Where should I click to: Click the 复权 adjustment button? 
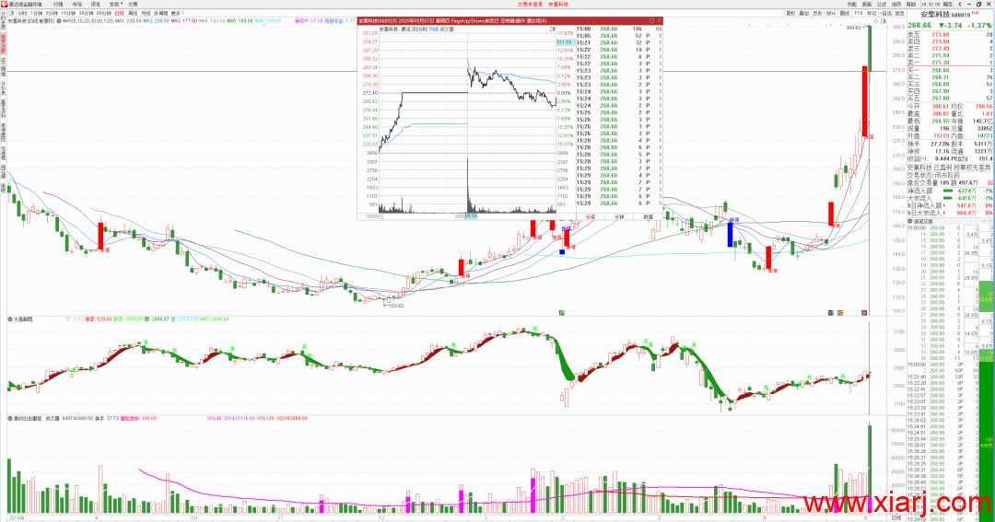pyautogui.click(x=790, y=13)
